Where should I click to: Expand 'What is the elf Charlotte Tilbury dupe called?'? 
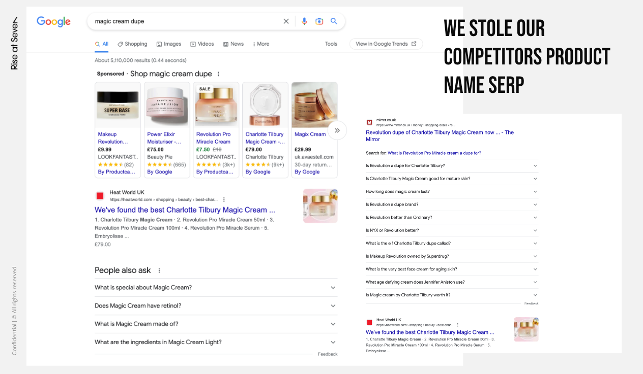[452, 244]
